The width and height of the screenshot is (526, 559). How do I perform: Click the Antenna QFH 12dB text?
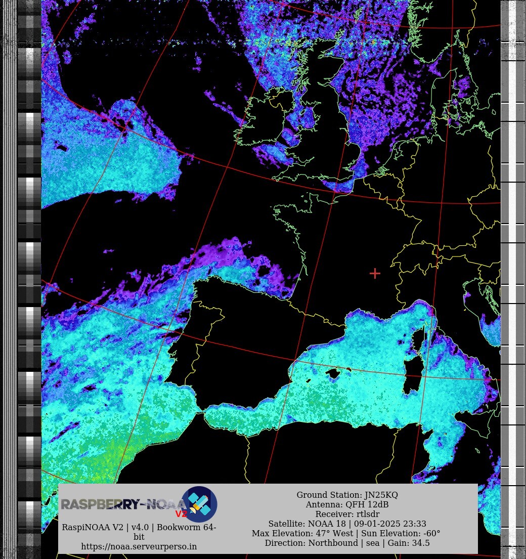tap(347, 505)
